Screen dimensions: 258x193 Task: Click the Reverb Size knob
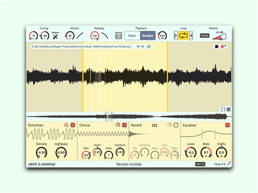(135, 155)
